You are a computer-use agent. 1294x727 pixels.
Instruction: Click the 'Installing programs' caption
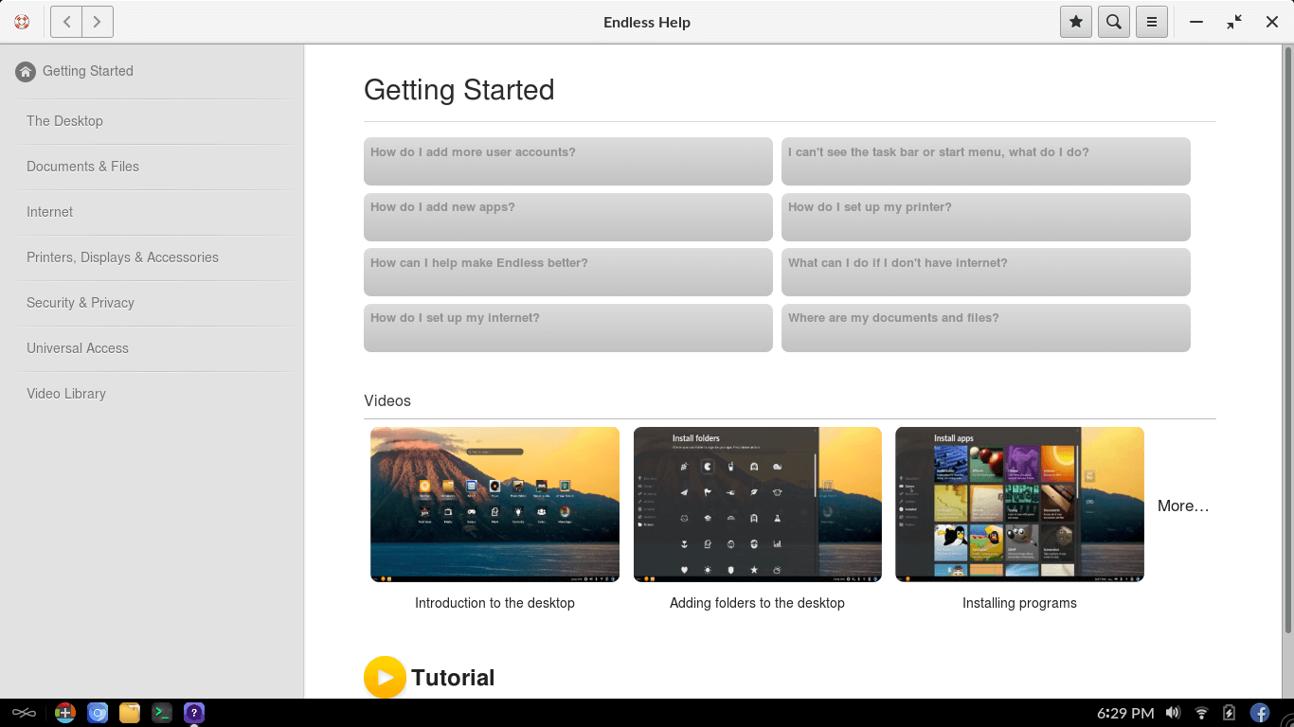(x=1019, y=603)
